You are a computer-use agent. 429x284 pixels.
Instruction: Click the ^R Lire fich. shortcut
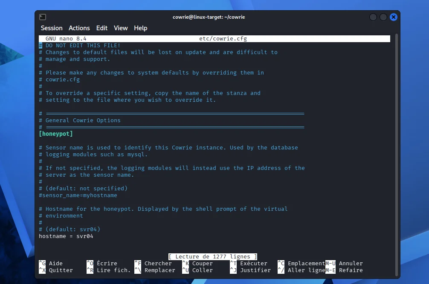pos(109,270)
